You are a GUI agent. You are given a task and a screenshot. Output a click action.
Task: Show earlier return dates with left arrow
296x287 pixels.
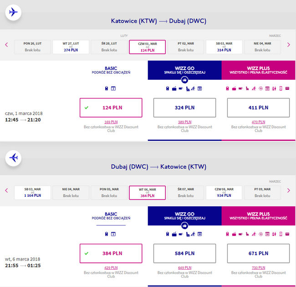tap(7, 190)
